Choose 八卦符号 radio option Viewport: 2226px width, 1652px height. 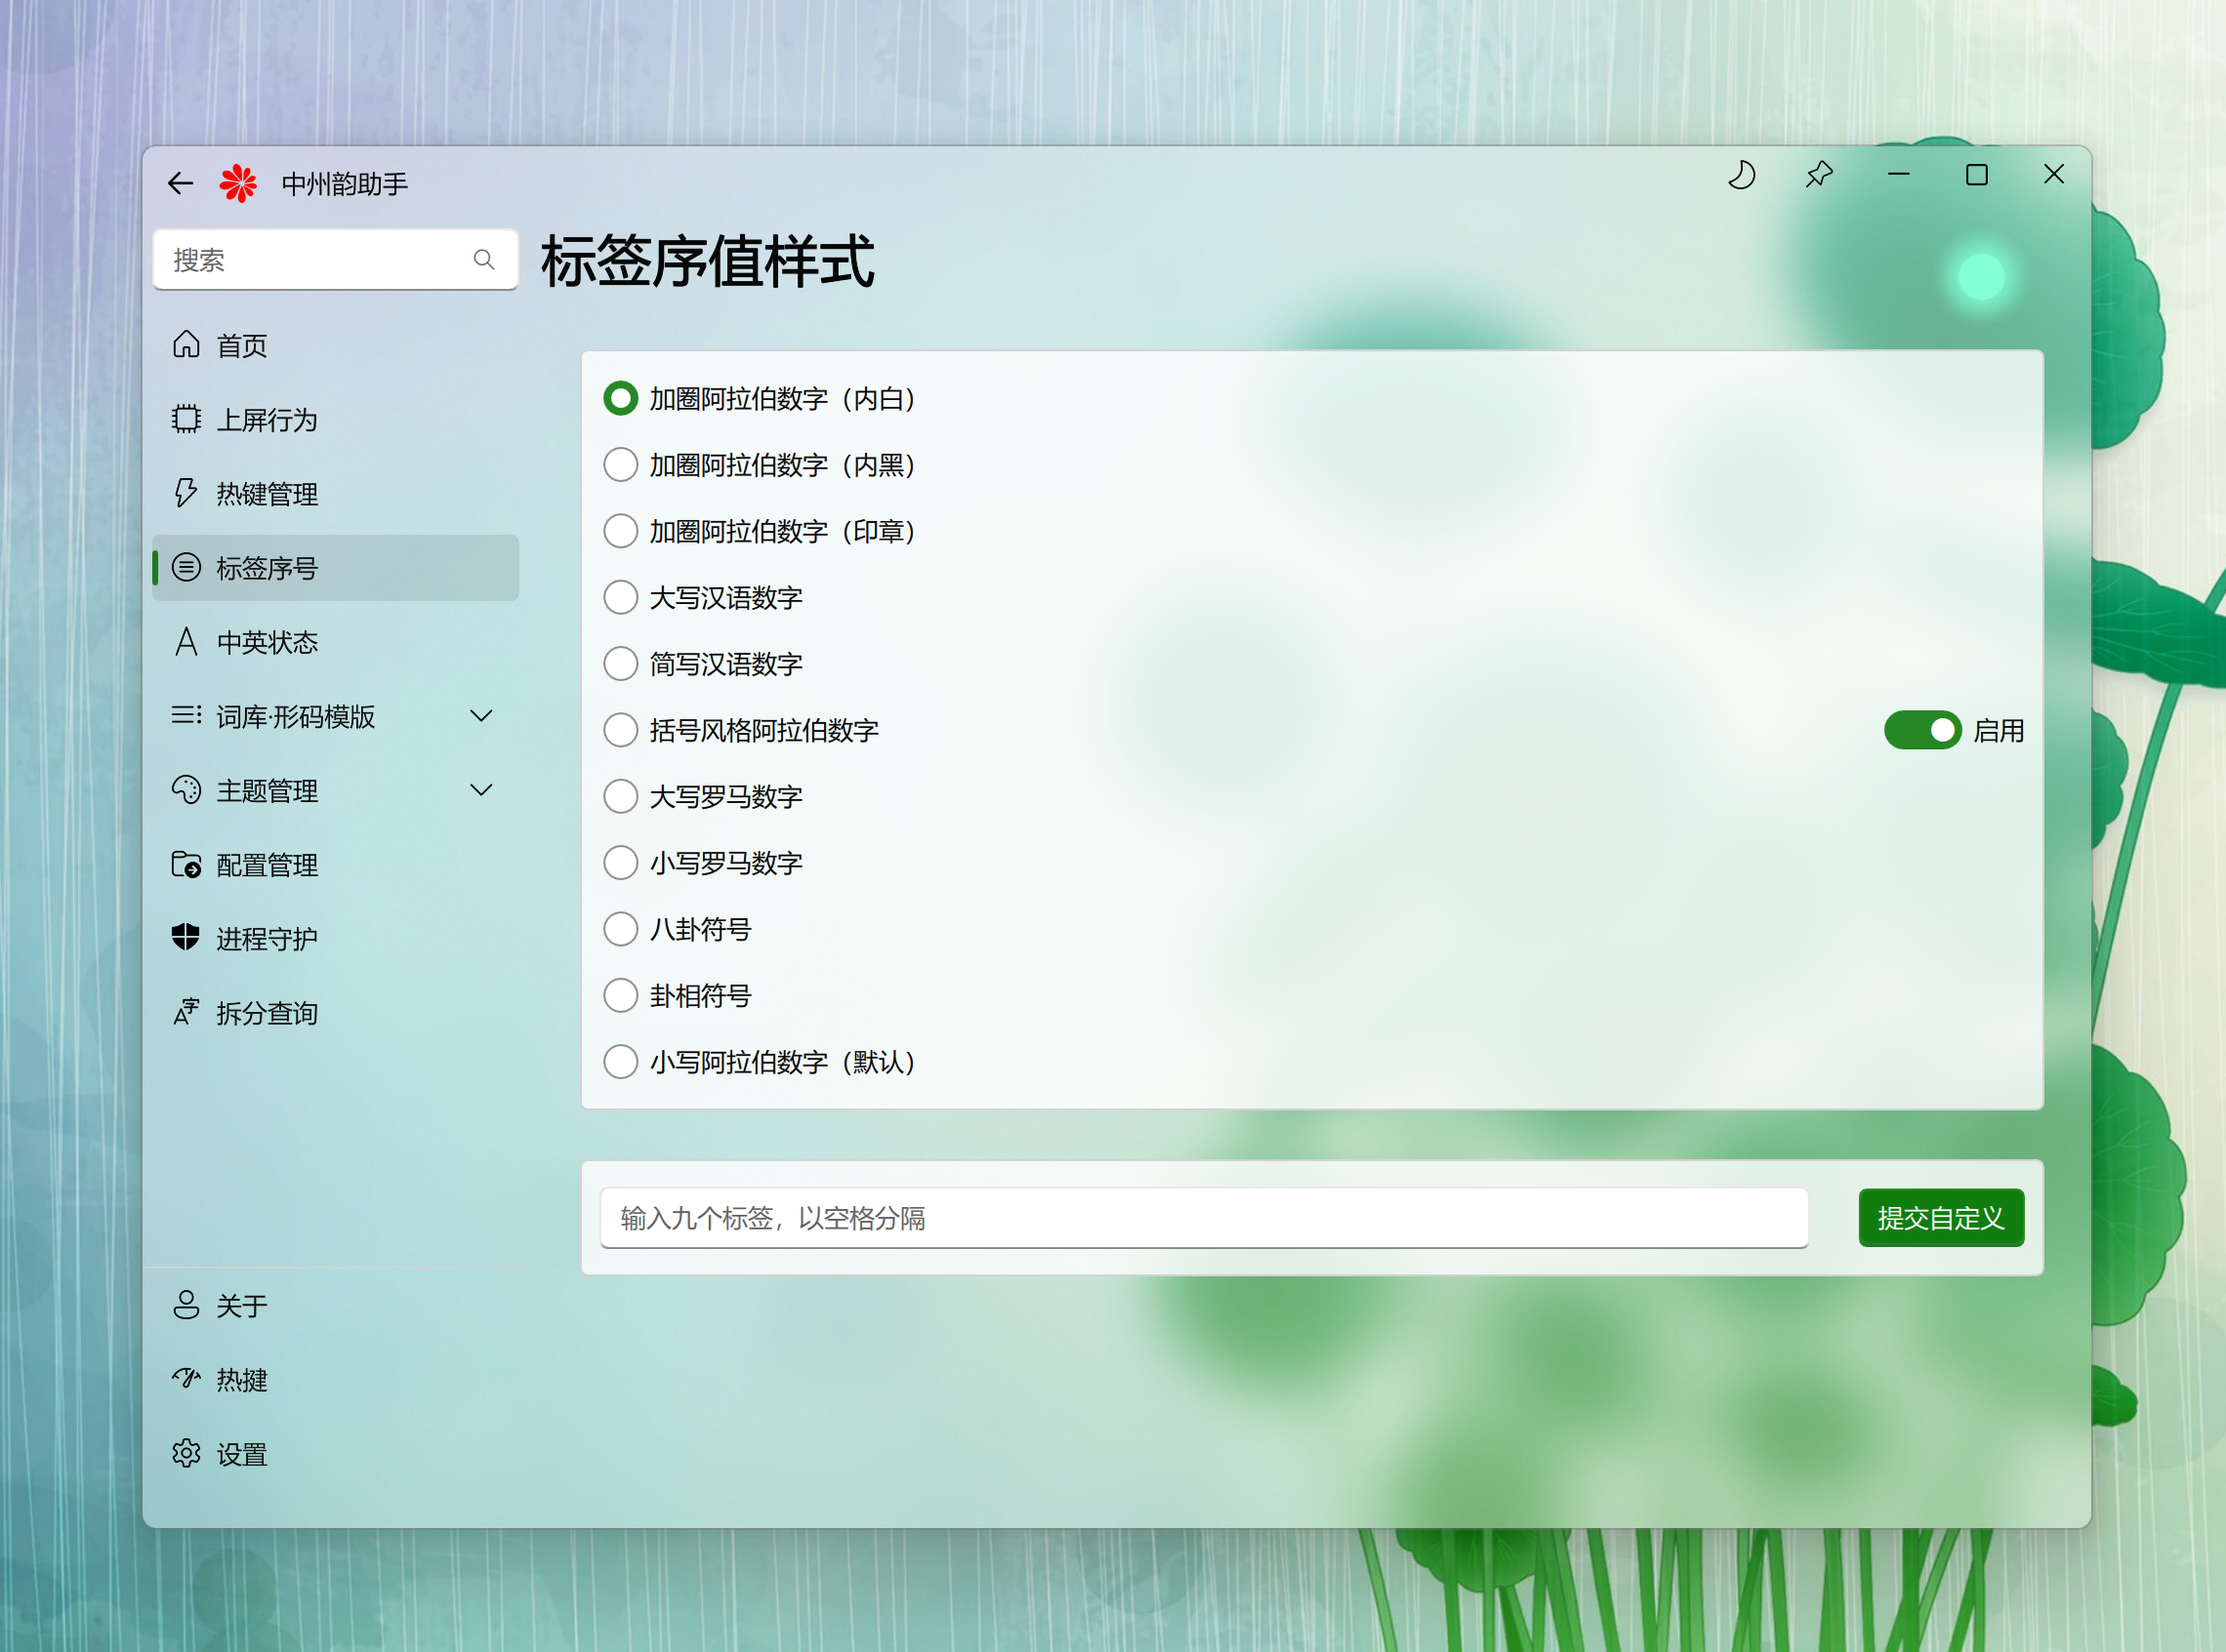pyautogui.click(x=620, y=929)
